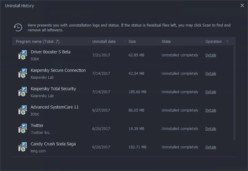The image size is (248, 171).
Task: Click the Candy Crush Soda Saga installer icon
Action: (22, 147)
